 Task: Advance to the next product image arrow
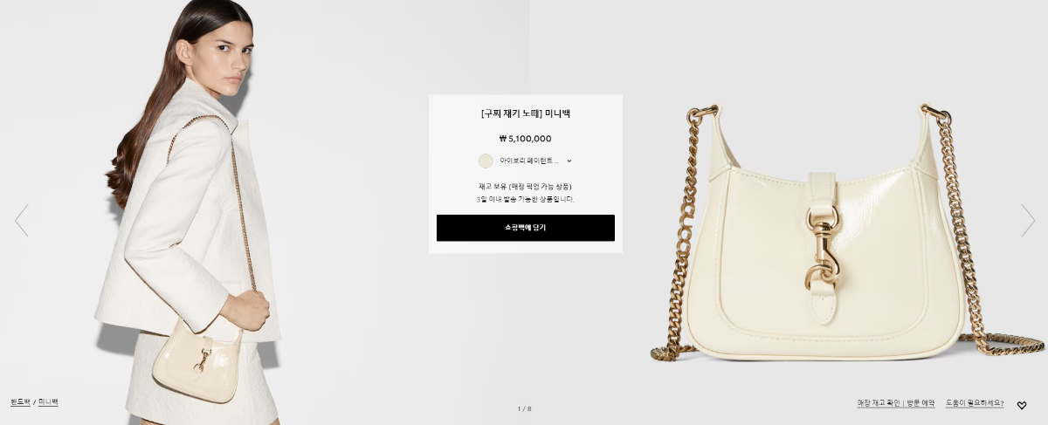(1028, 221)
